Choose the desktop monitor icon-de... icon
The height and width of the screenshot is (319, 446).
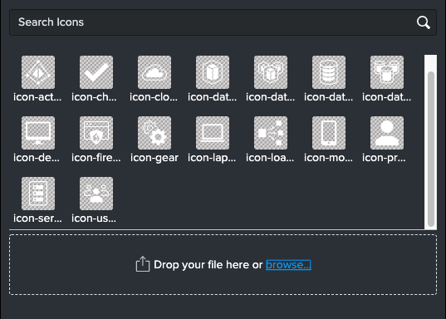click(38, 133)
